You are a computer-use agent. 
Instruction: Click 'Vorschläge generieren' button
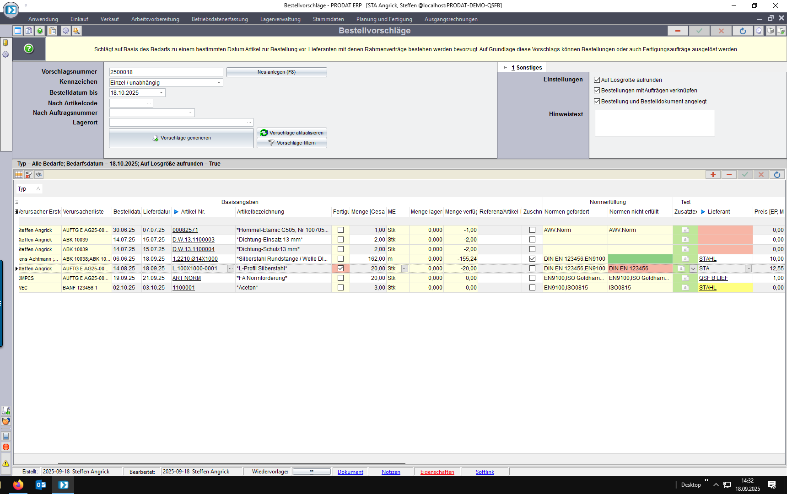pyautogui.click(x=181, y=138)
